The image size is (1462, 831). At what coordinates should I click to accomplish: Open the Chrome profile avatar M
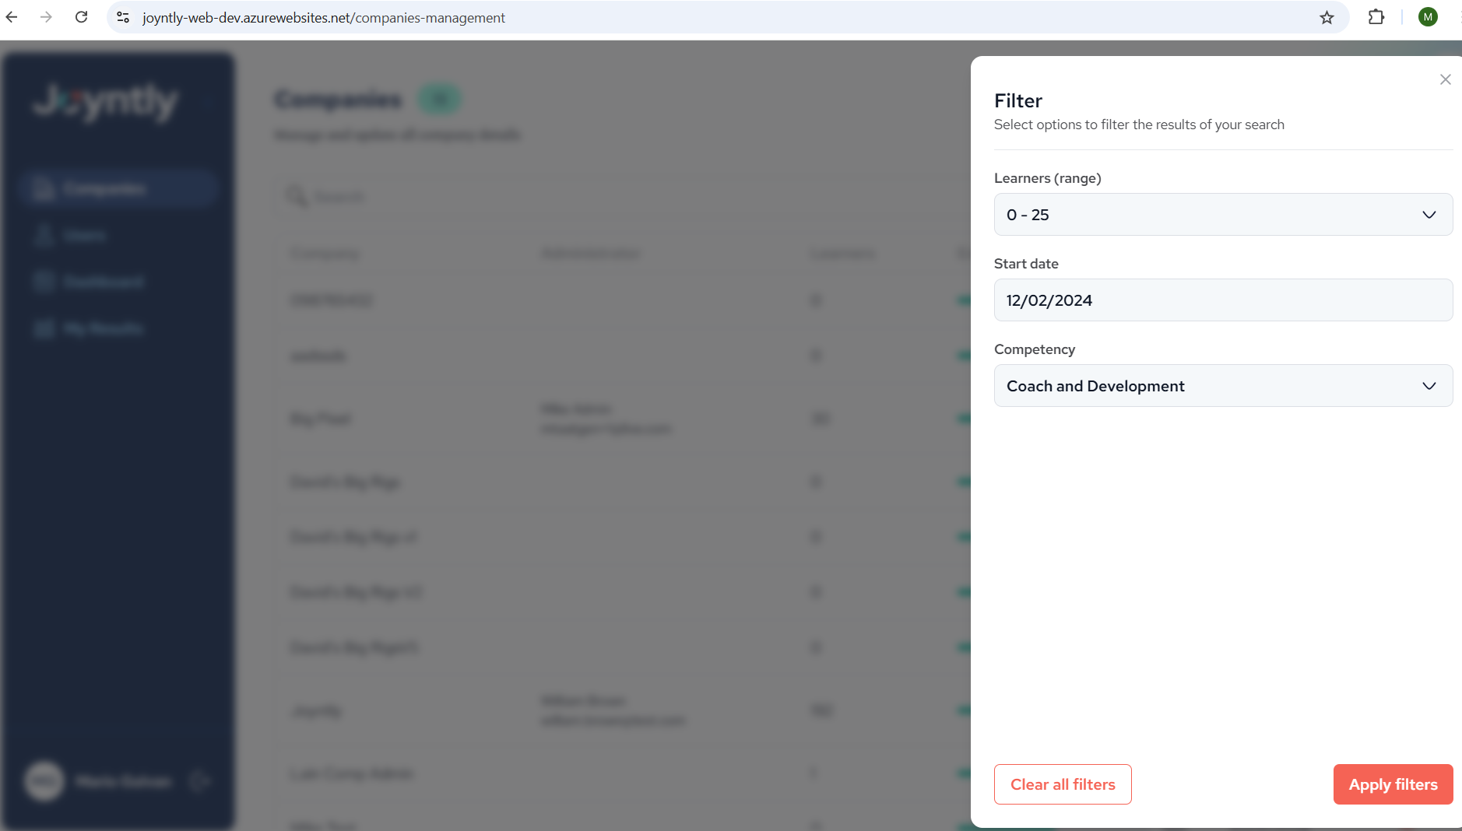point(1427,17)
